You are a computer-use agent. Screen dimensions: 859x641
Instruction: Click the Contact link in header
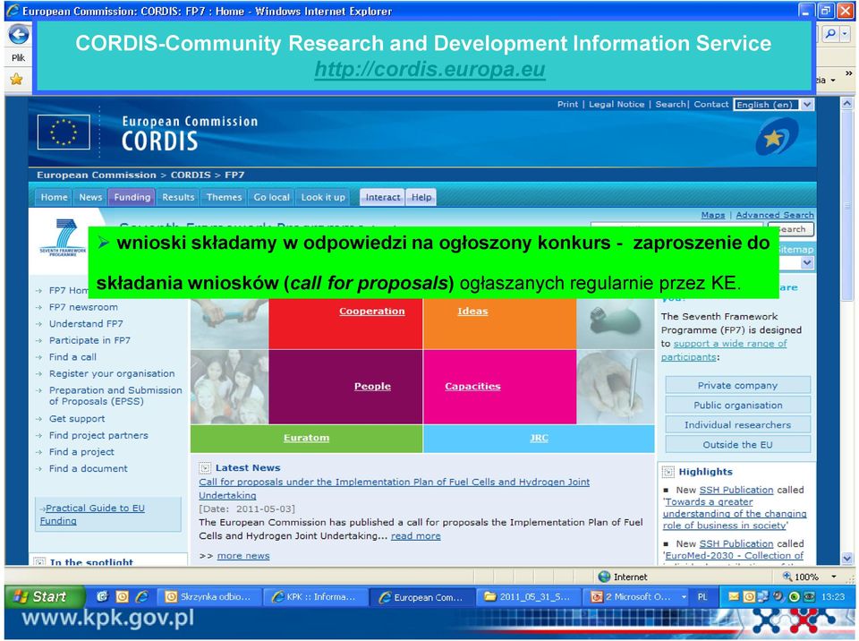coord(711,104)
